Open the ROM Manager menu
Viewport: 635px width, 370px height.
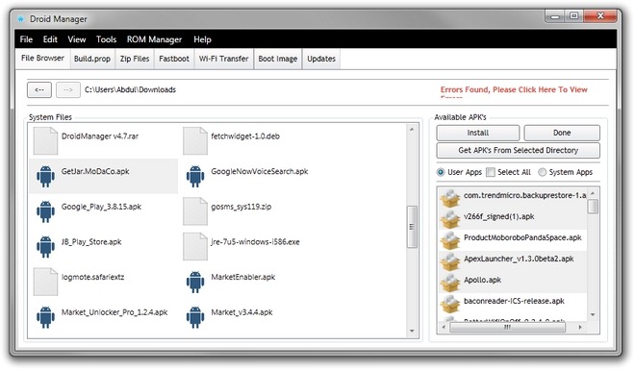154,39
